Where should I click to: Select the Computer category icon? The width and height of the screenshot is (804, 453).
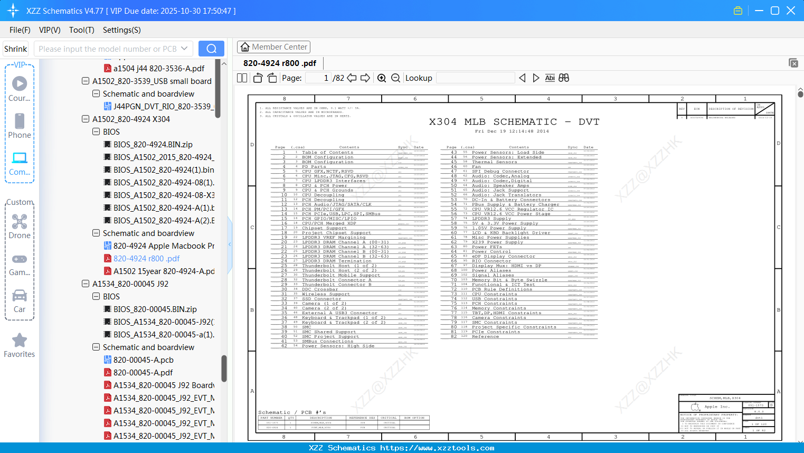(20, 163)
